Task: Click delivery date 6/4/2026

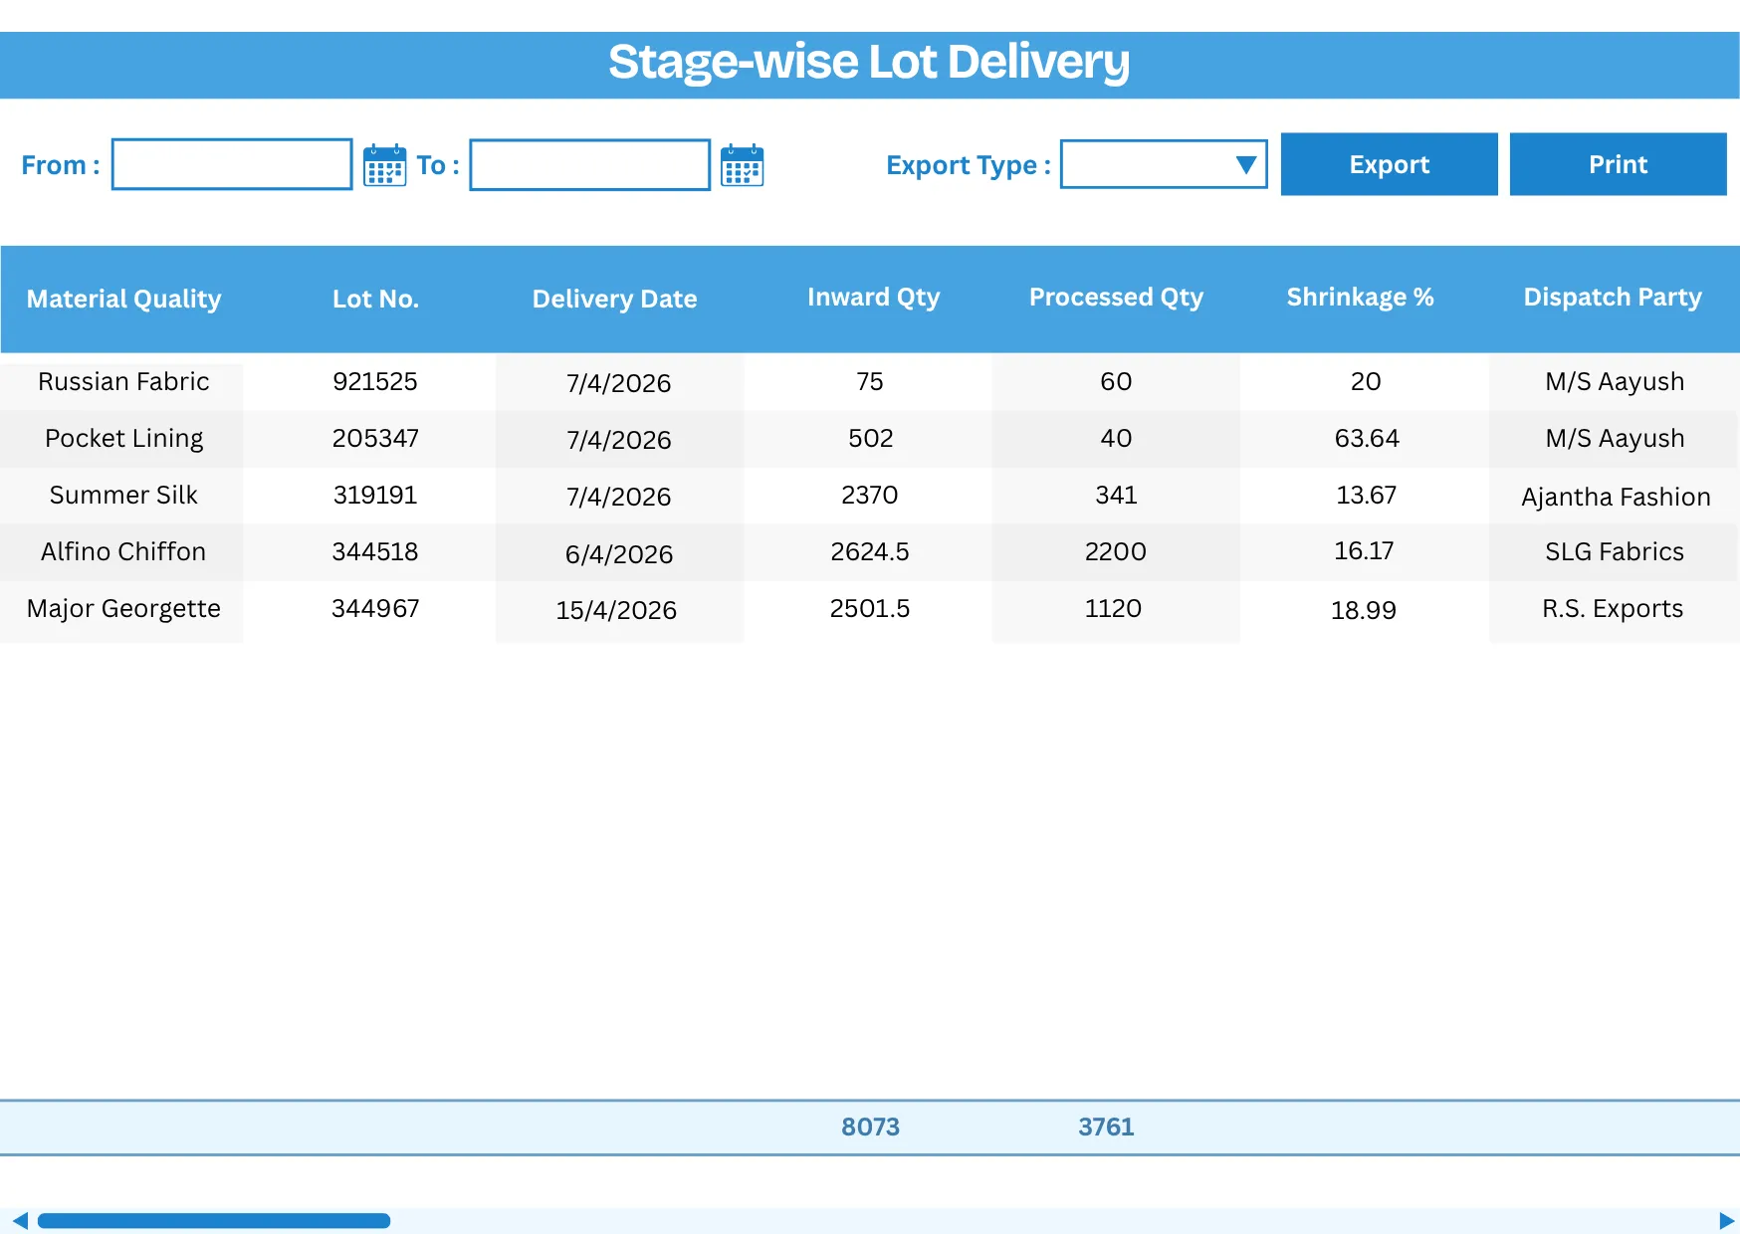Action: (x=619, y=554)
